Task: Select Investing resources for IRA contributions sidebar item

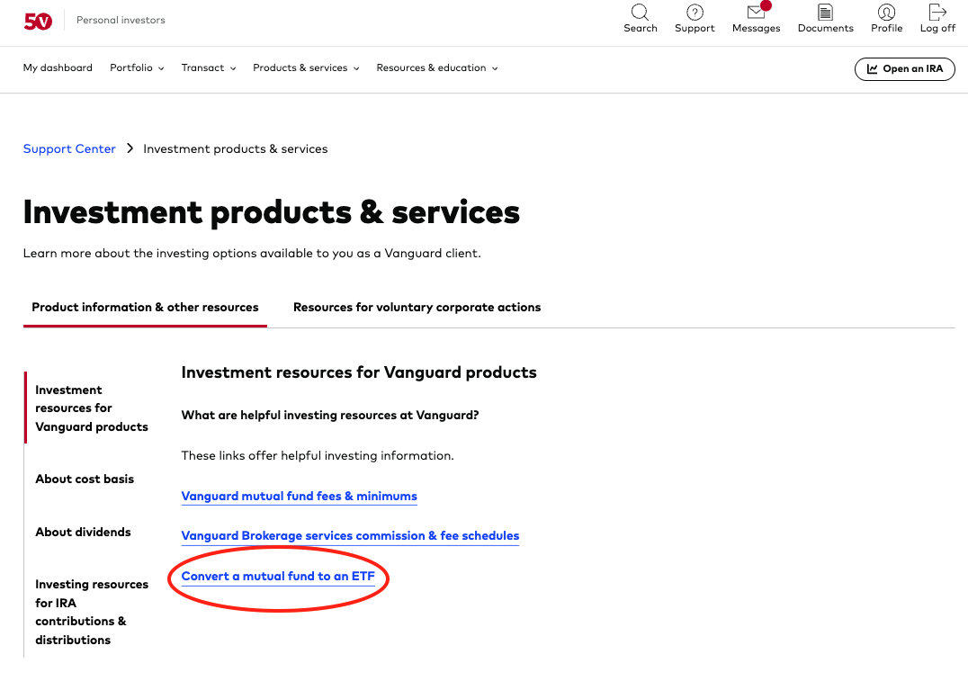Action: 92,612
